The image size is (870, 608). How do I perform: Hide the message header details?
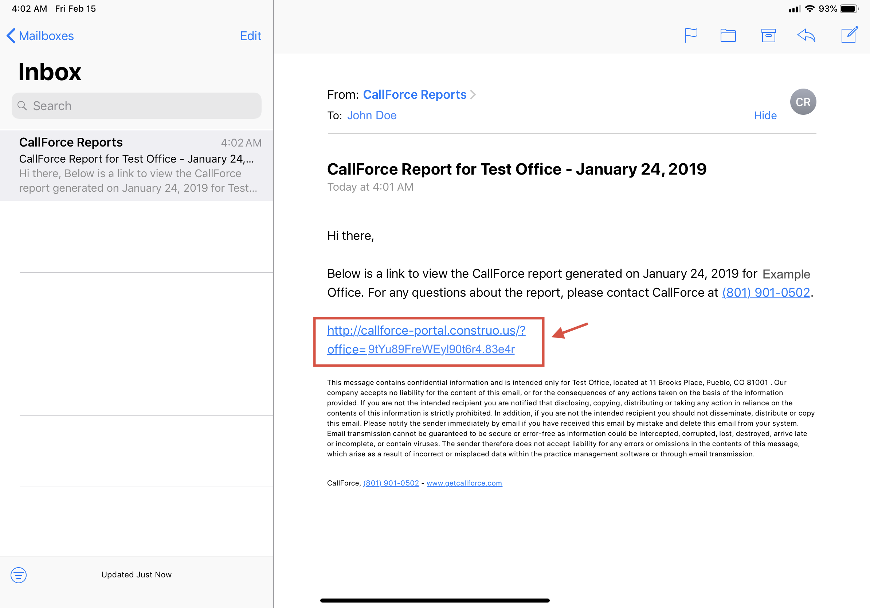(765, 115)
